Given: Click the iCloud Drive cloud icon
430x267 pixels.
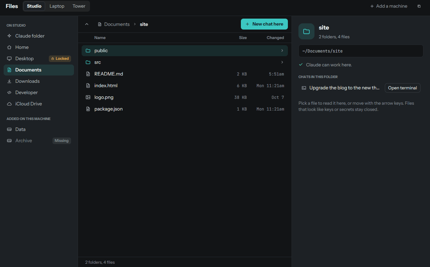Looking at the screenshot, I should point(9,104).
